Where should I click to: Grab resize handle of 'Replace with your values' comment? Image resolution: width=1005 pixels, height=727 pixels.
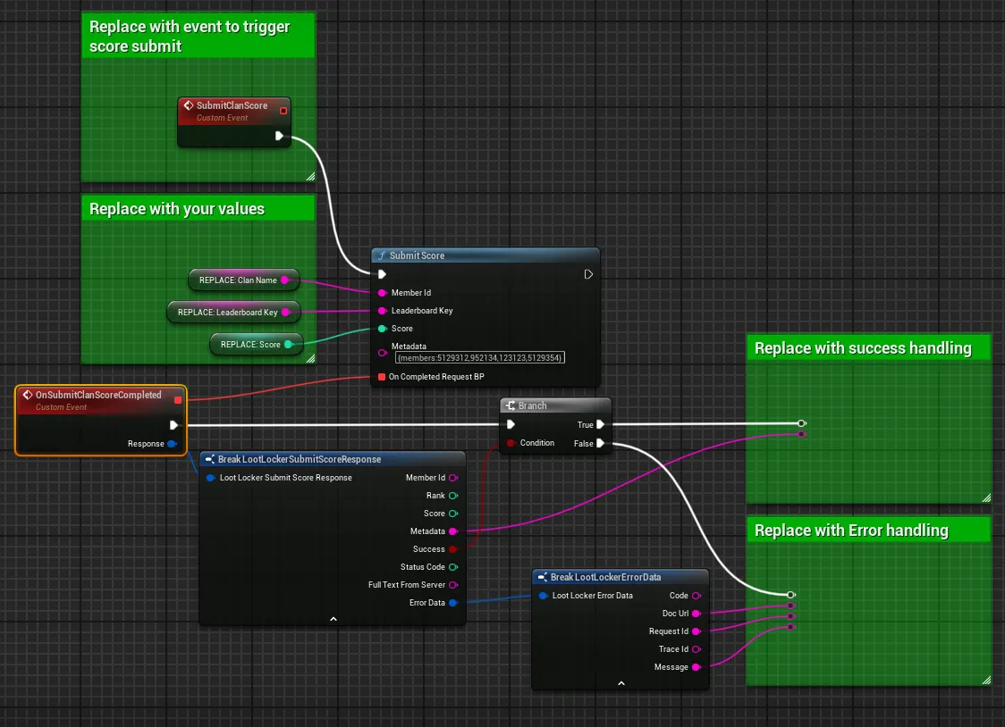coord(311,359)
